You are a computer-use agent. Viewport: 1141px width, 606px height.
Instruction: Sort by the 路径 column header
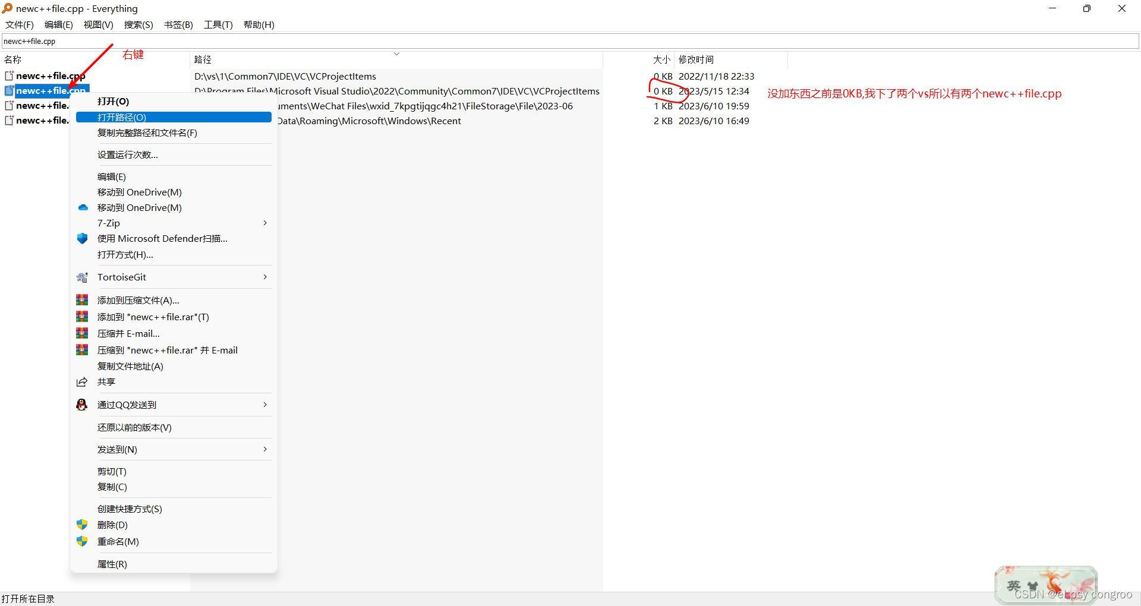[x=396, y=59]
